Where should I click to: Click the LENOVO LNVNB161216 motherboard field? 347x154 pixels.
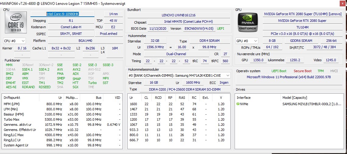tap(179, 15)
